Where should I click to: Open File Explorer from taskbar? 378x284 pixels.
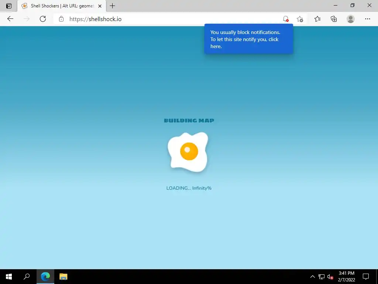pyautogui.click(x=63, y=277)
